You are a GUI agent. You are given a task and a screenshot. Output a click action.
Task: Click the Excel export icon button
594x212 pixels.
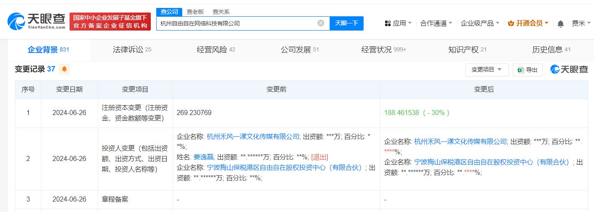coord(527,70)
